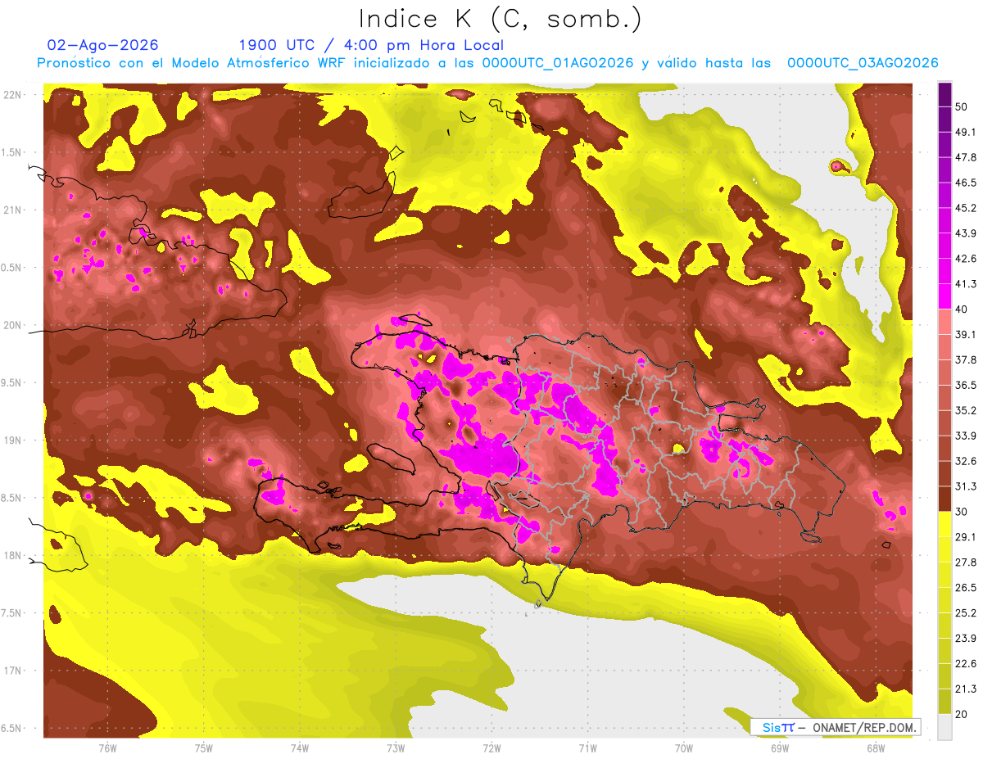Click the latitude axis label "17N"
The width and height of the screenshot is (983, 759).
pyautogui.click(x=12, y=671)
